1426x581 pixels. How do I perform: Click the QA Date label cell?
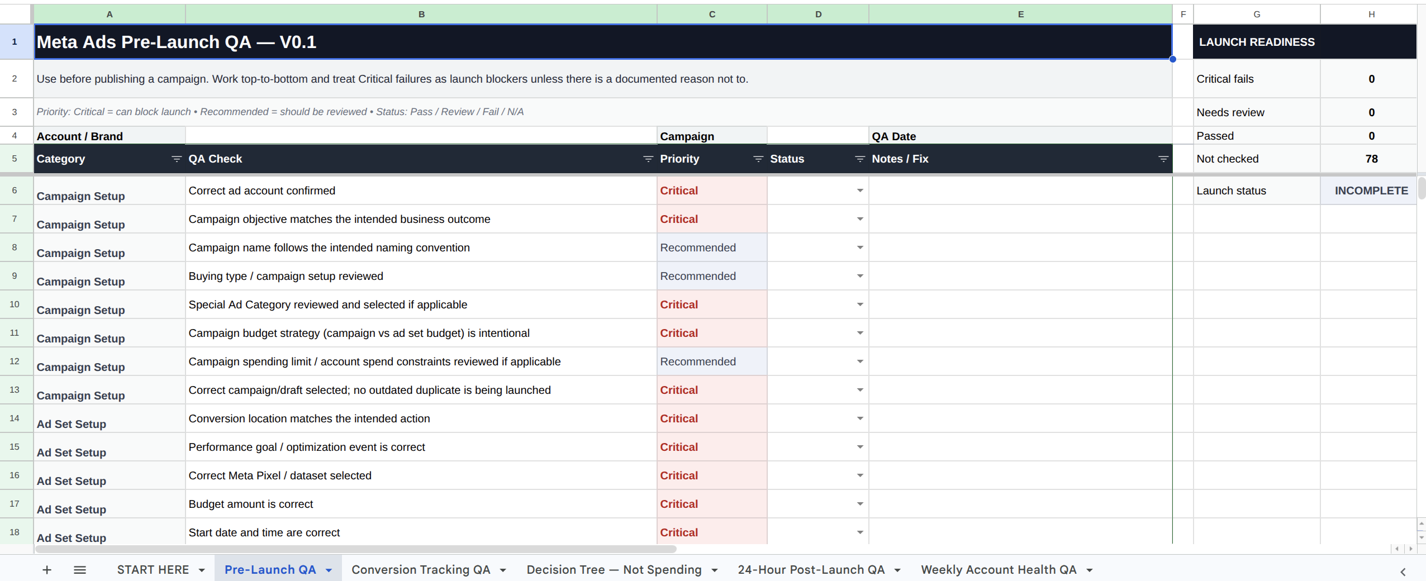[1020, 136]
